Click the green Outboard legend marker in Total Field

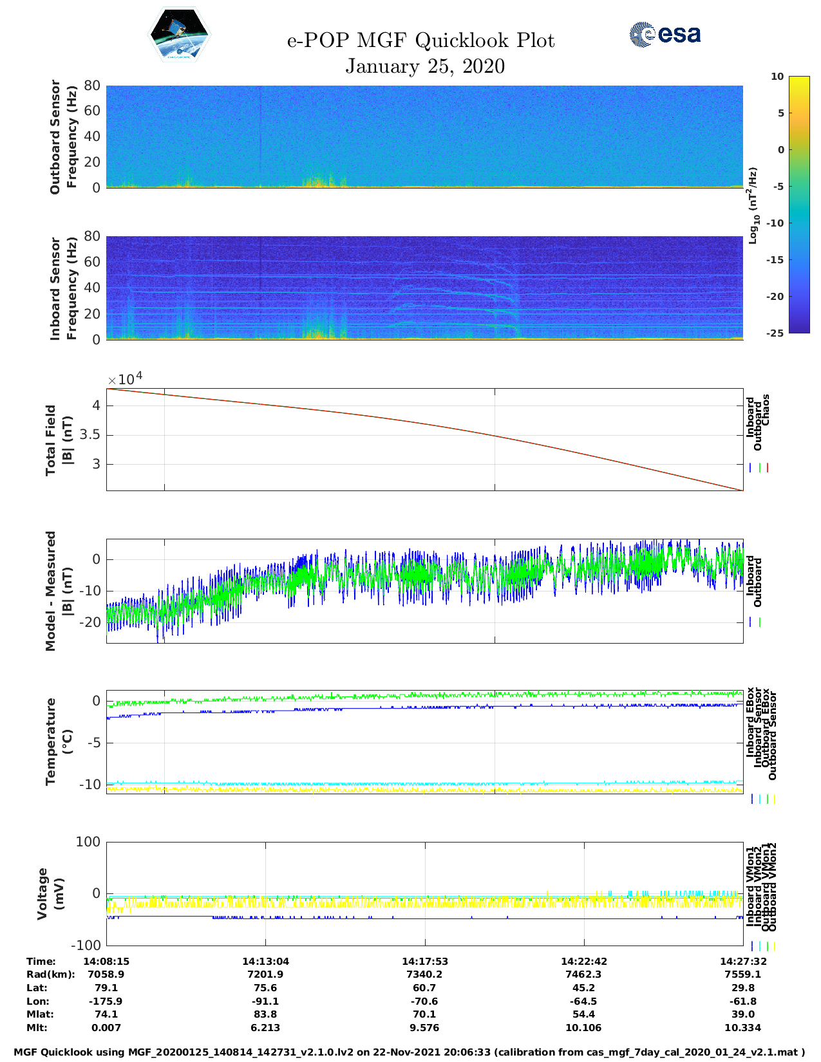(760, 468)
